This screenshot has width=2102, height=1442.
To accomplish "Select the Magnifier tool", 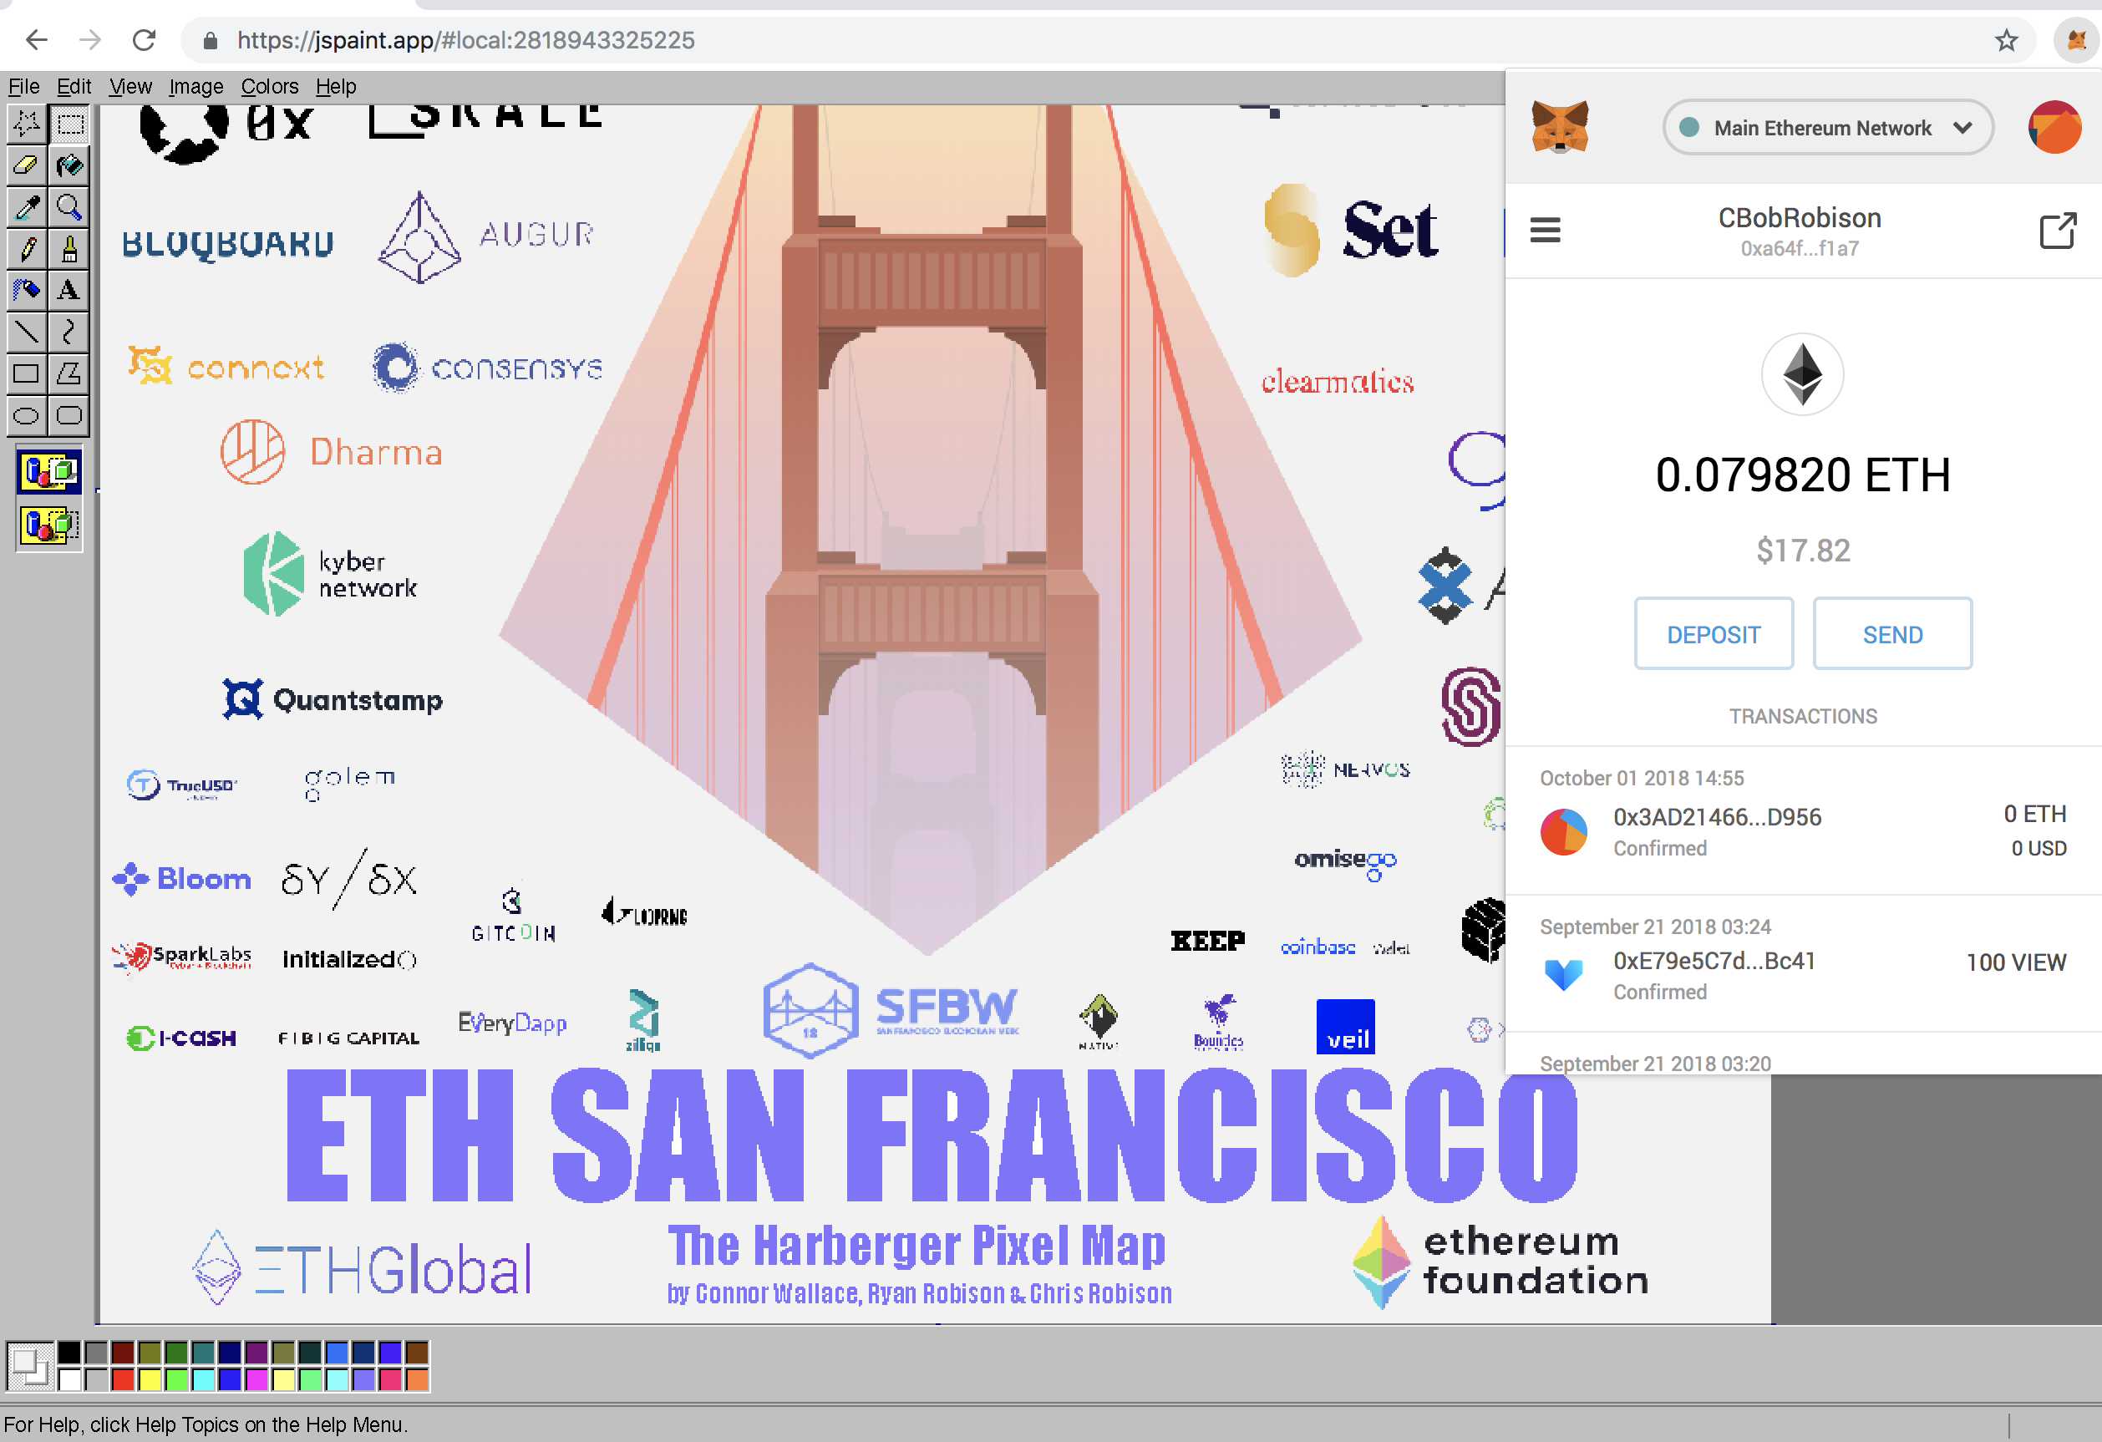I will point(69,207).
